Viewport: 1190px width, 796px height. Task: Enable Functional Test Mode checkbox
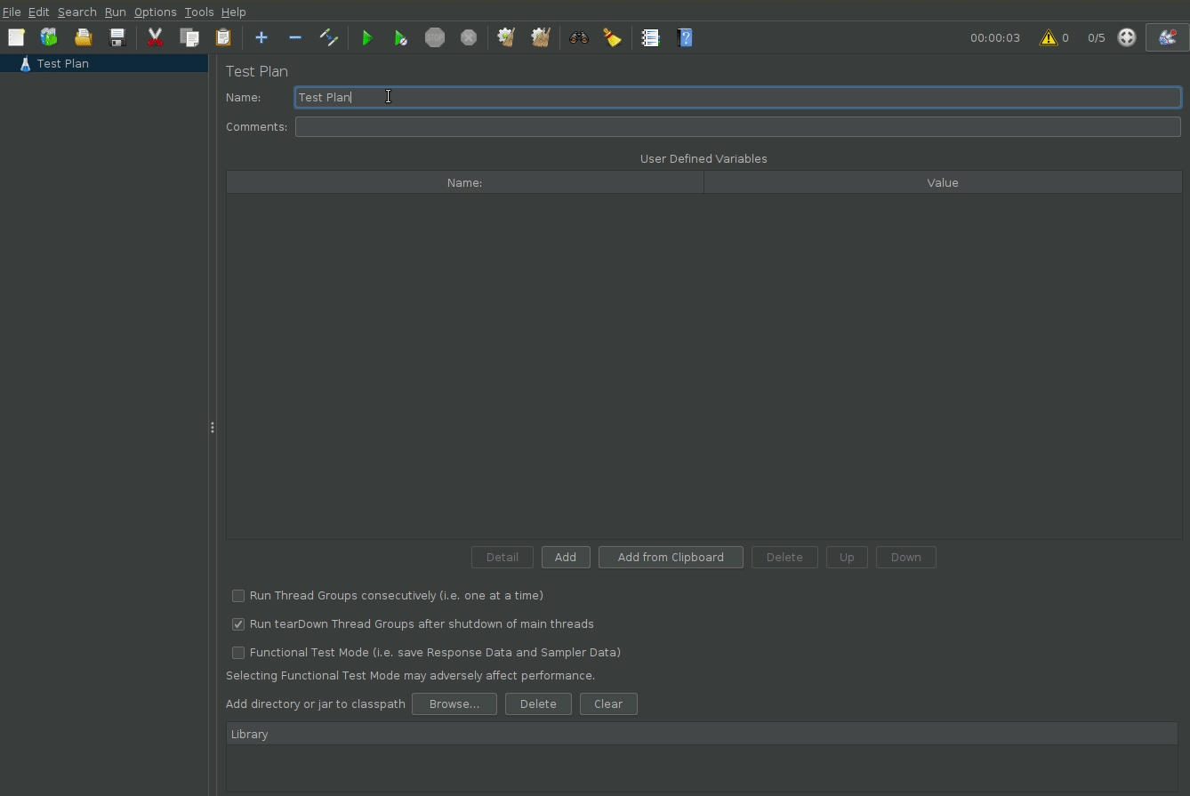click(x=238, y=653)
